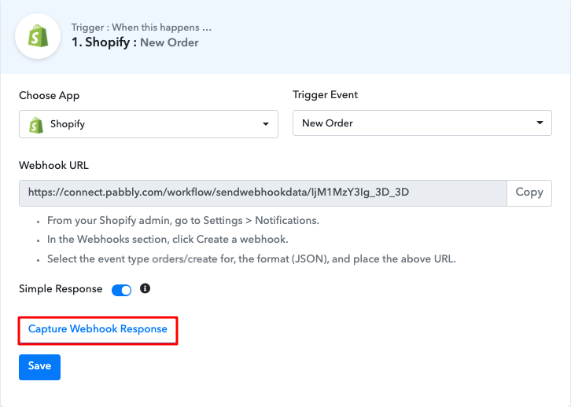Viewport: 571px width, 407px height.
Task: Click the '1. Shopify : New Order' header title
Action: click(x=135, y=42)
